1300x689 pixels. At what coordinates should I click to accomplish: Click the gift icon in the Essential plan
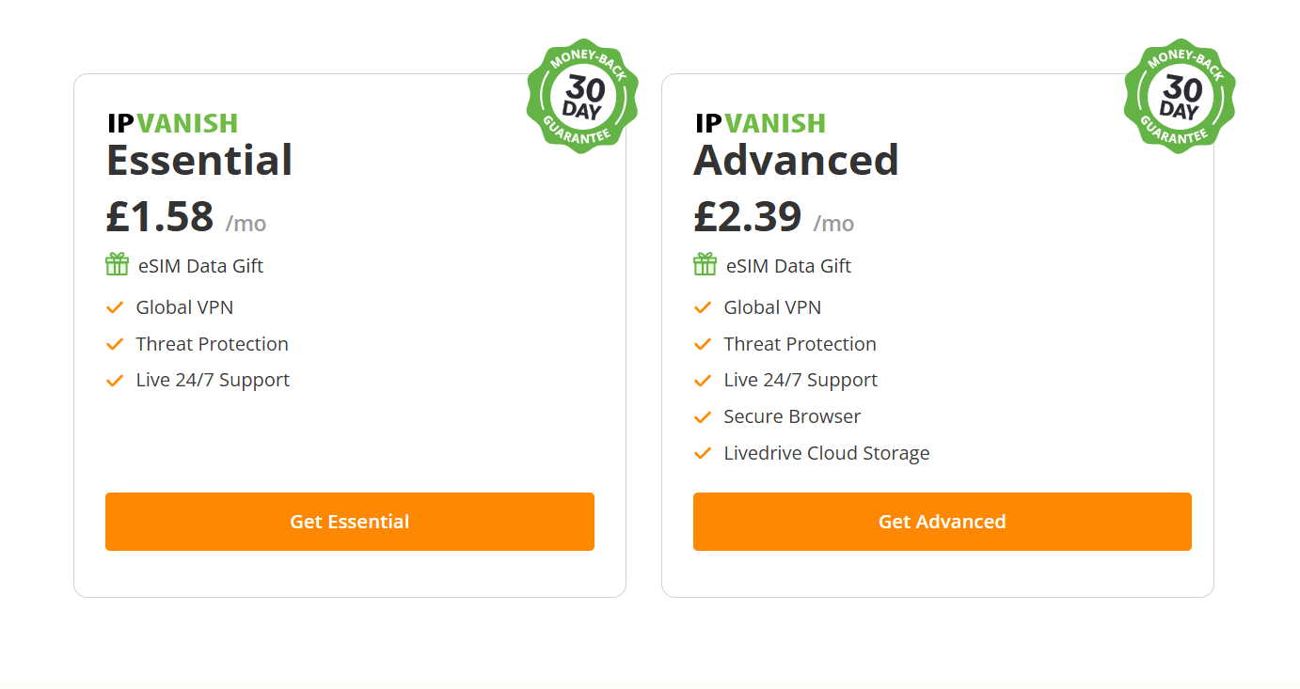pos(117,265)
